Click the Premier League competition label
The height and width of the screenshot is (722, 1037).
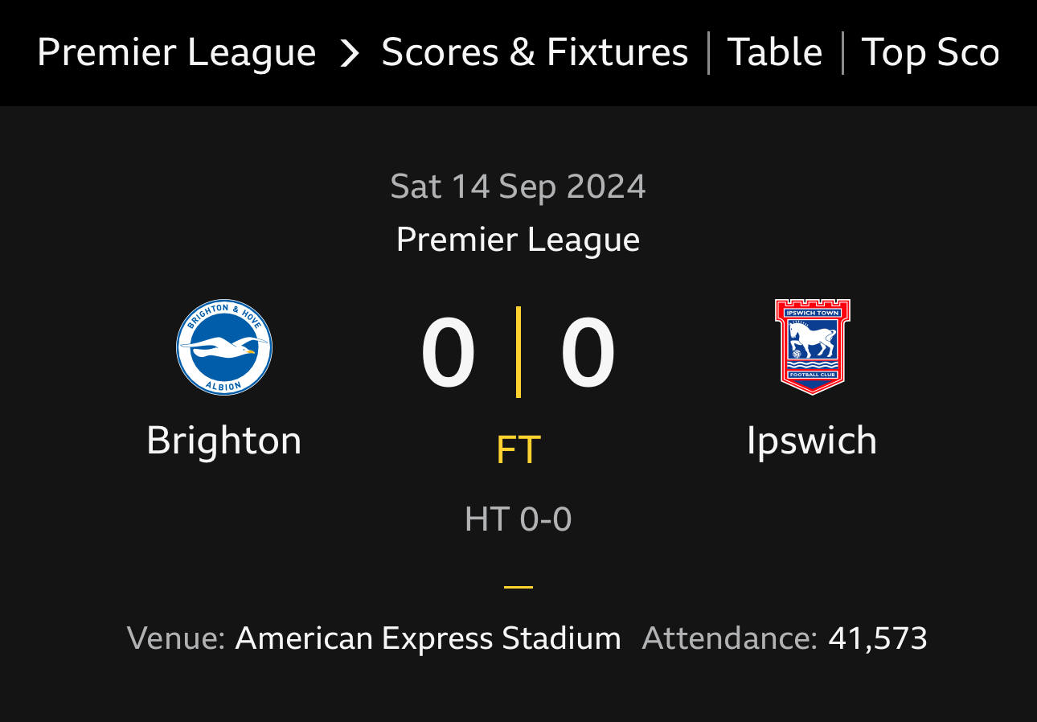point(518,240)
